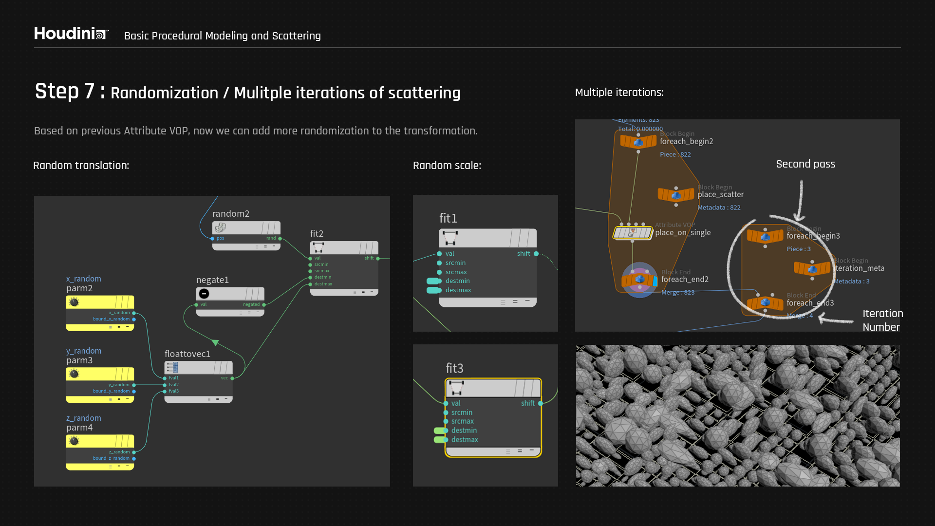935x526 pixels.
Task: Toggle the flag strip on the parm2 node
Action: (x=125, y=302)
